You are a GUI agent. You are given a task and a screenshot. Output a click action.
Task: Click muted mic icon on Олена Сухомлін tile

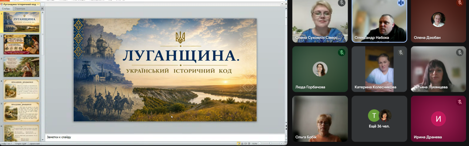coord(342,3)
